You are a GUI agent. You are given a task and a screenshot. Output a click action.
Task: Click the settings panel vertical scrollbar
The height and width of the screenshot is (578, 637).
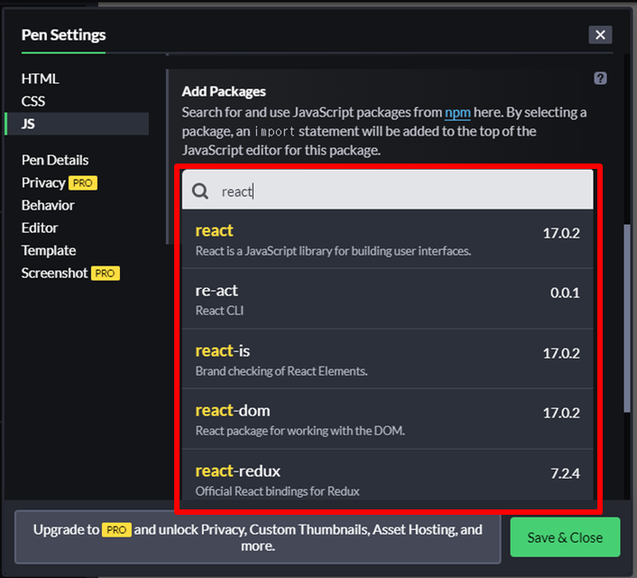click(x=627, y=318)
